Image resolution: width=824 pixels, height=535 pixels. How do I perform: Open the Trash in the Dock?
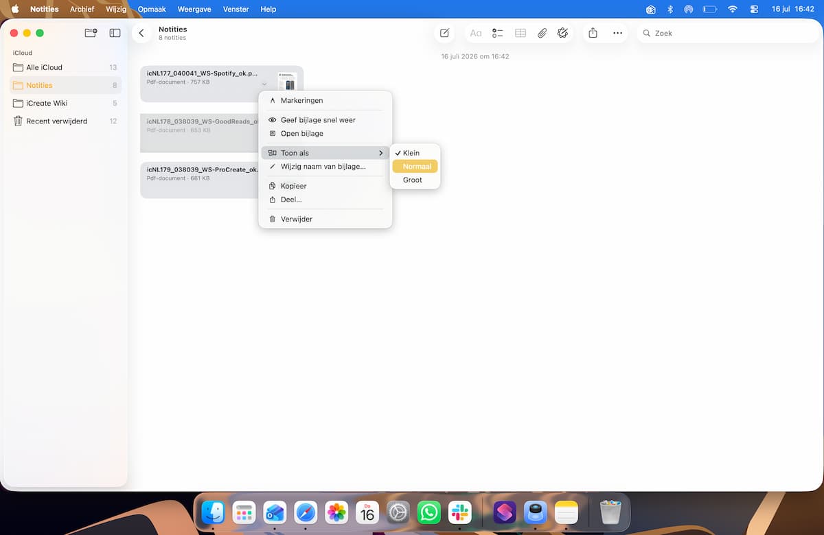[x=610, y=512]
